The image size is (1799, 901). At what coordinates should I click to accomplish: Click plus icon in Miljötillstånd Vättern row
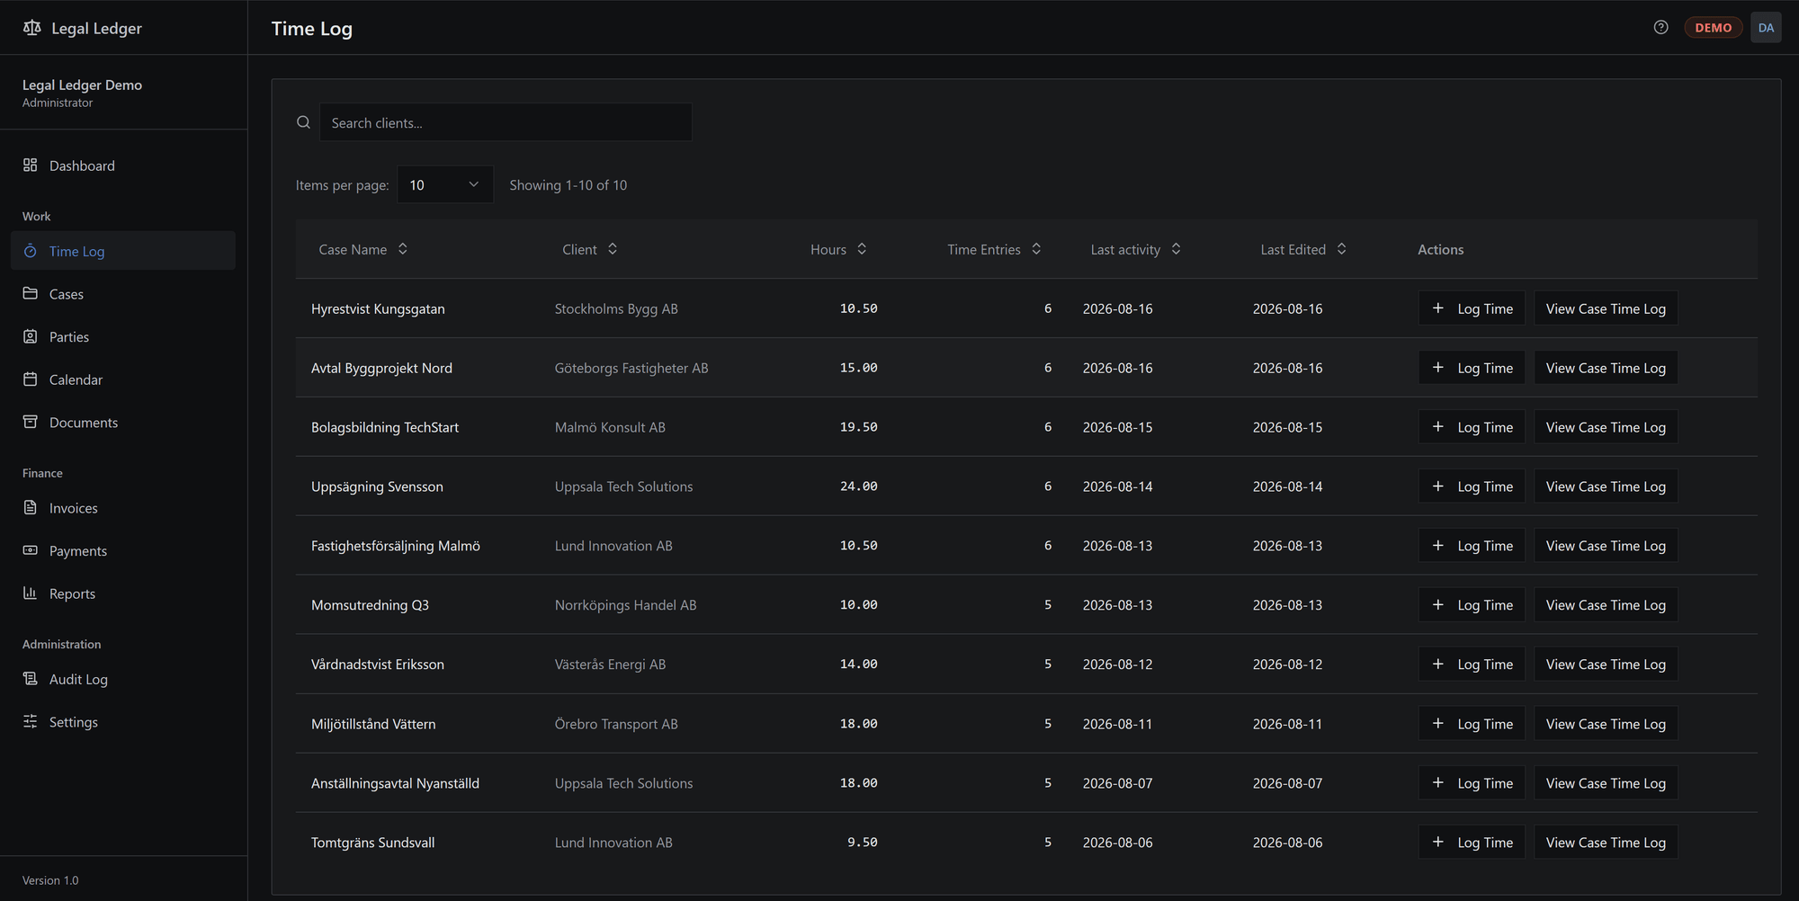pyautogui.click(x=1438, y=724)
